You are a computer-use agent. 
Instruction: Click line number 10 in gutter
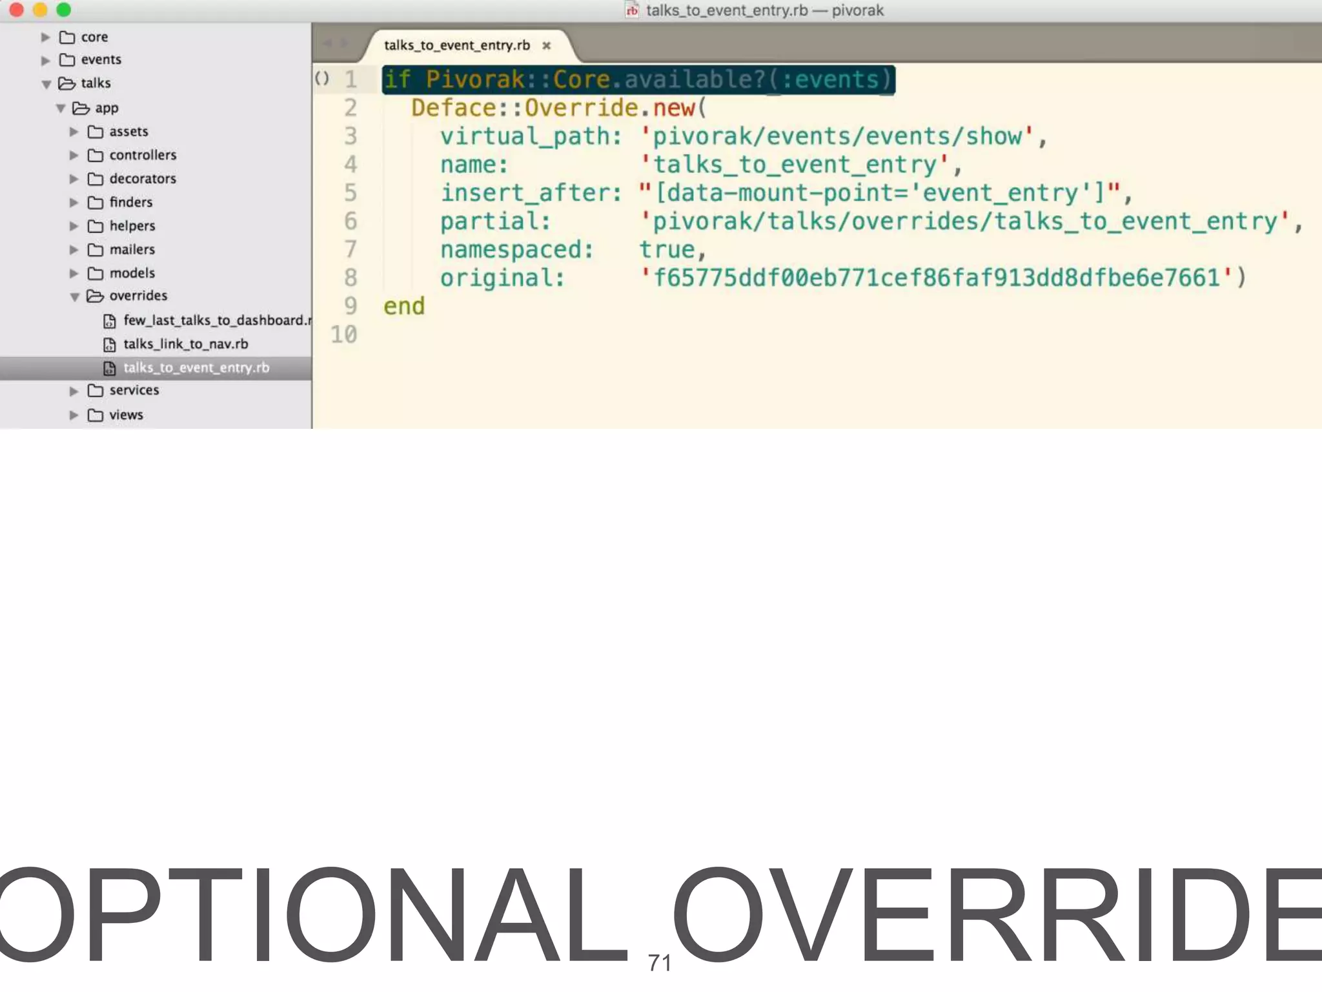tap(343, 335)
